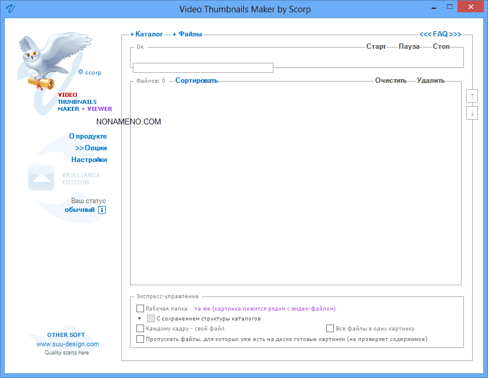This screenshot has height=378, width=488.
Task: Move selected file down with arrow button
Action: click(x=472, y=113)
